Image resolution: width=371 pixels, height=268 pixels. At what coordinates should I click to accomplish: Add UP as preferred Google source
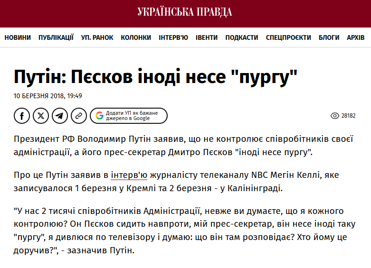click(x=129, y=116)
